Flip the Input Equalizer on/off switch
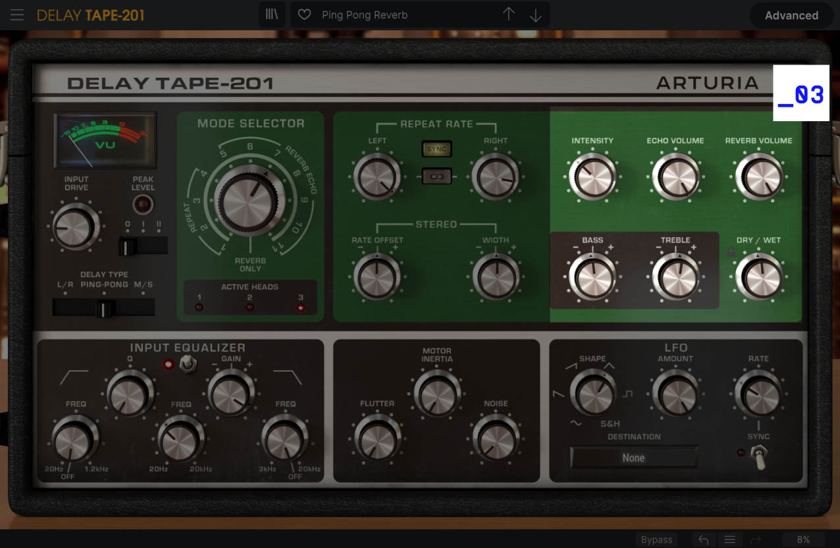Viewport: 840px width, 548px height. (189, 362)
